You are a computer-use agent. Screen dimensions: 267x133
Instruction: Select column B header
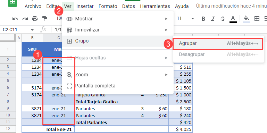point(32,38)
